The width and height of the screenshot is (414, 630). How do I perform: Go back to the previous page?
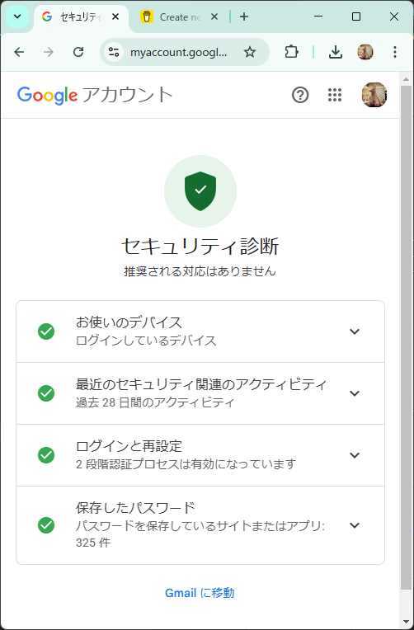(x=19, y=52)
